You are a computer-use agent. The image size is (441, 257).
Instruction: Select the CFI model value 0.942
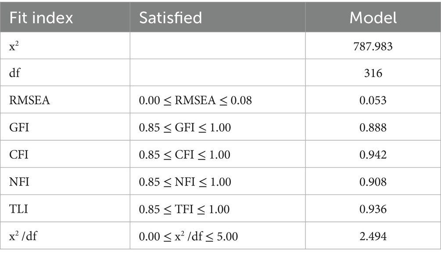[373, 155]
